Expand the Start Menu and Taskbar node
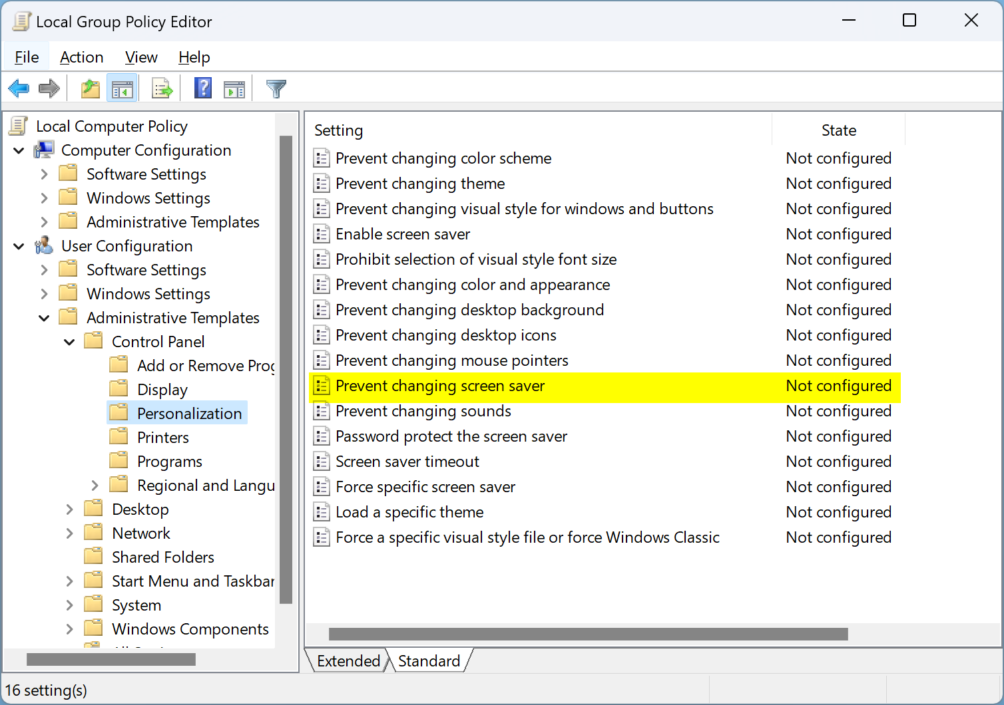The width and height of the screenshot is (1004, 705). tap(69, 581)
